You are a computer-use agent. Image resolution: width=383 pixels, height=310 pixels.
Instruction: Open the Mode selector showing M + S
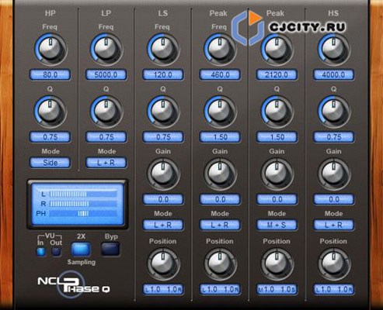[x=277, y=225]
